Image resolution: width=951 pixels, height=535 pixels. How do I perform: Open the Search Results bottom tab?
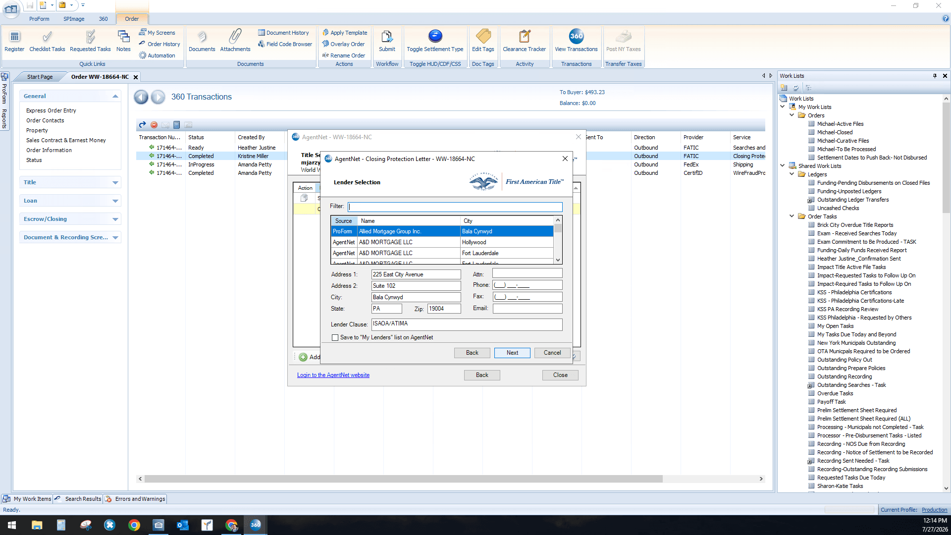pyautogui.click(x=78, y=499)
